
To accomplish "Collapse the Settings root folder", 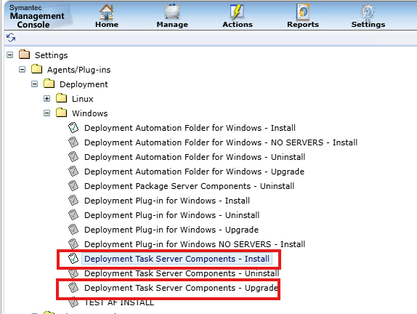I will (10, 55).
